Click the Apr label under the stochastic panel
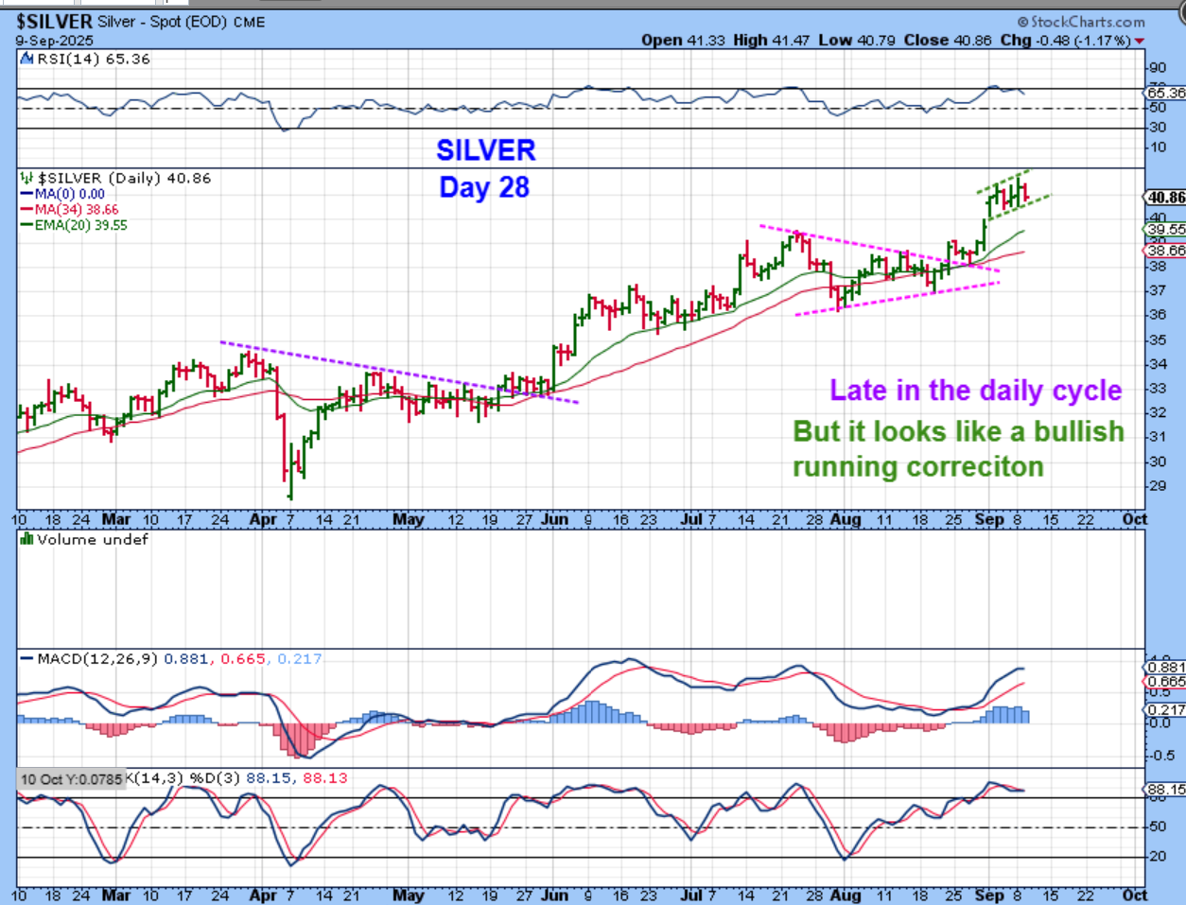Image resolution: width=1186 pixels, height=905 pixels. pyautogui.click(x=264, y=896)
